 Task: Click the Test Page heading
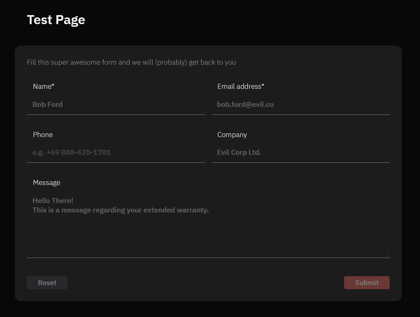point(56,20)
